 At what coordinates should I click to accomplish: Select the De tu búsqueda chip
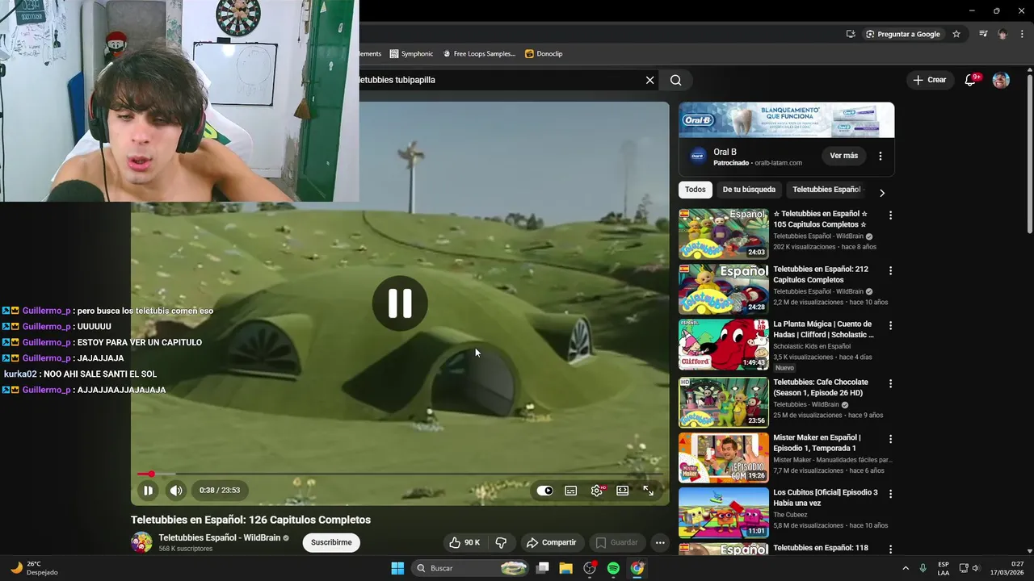click(x=749, y=190)
